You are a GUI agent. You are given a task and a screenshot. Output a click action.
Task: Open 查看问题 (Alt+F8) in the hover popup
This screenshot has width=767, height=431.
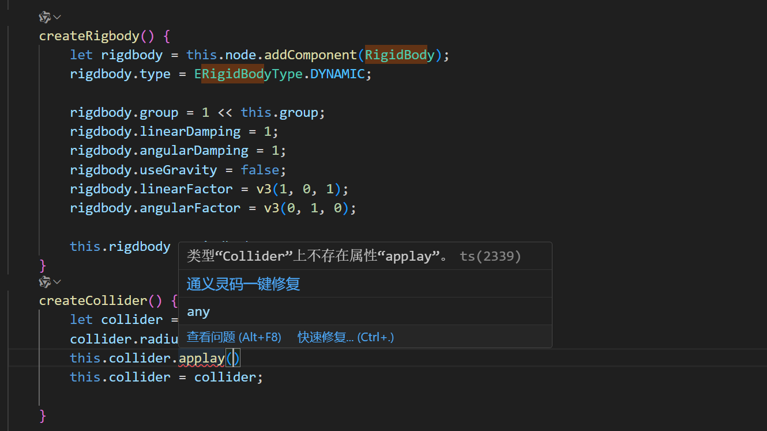click(x=234, y=337)
